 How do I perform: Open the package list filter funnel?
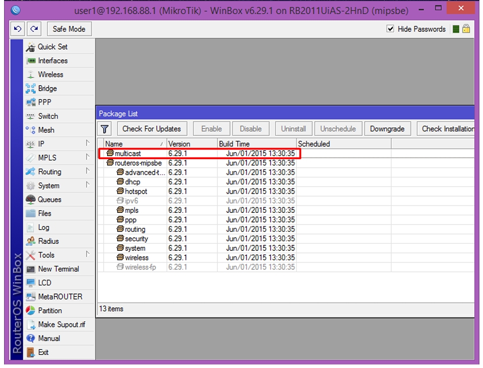click(x=105, y=129)
